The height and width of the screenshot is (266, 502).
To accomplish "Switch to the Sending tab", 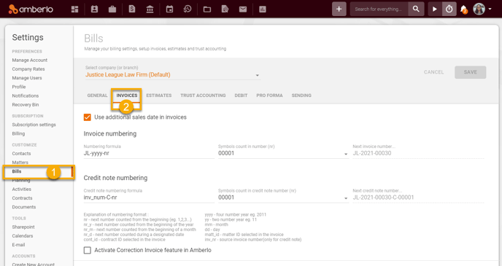I will [x=301, y=95].
